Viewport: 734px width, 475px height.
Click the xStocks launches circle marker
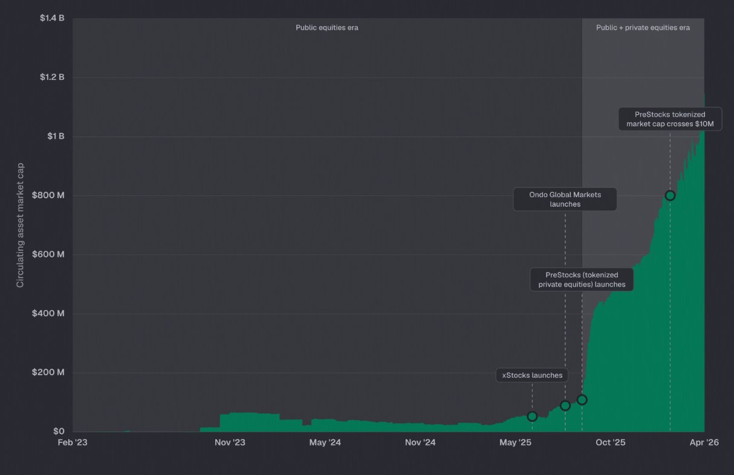tap(532, 416)
